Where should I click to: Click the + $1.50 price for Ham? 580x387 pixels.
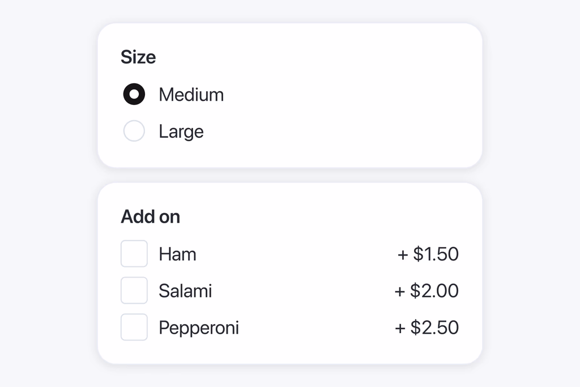click(x=428, y=254)
